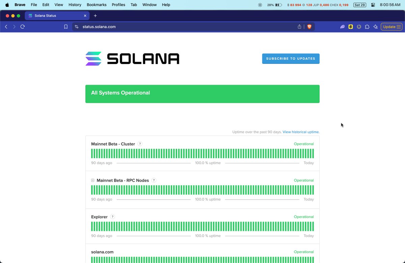405x263 pixels.
Task: Open the Leo AI sparkle icon
Action: 375,27
